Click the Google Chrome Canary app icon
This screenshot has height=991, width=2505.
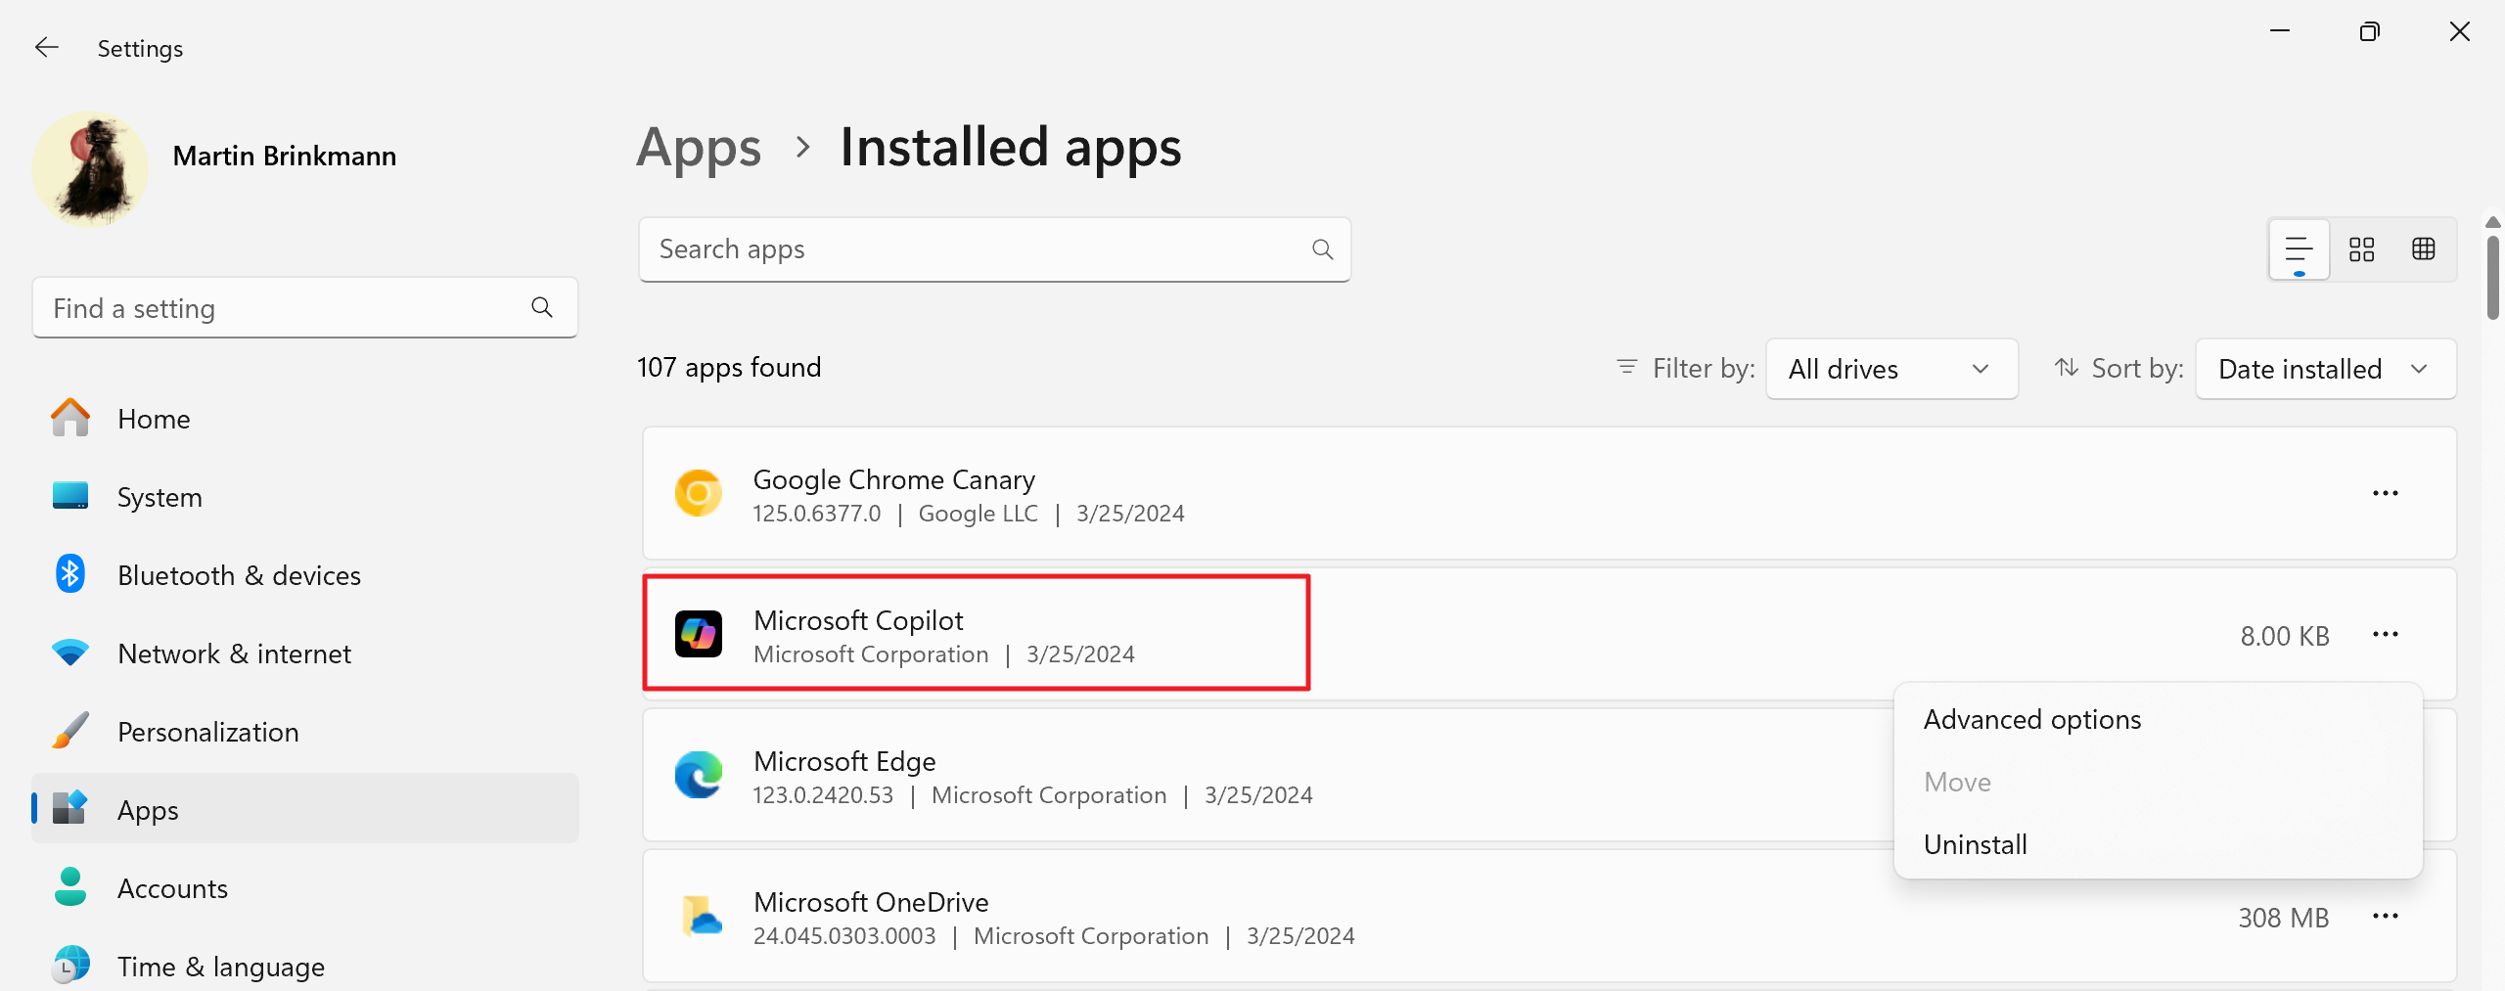click(x=699, y=493)
